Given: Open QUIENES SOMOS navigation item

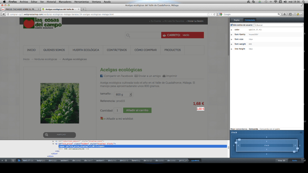Looking at the screenshot, I should point(54,50).
